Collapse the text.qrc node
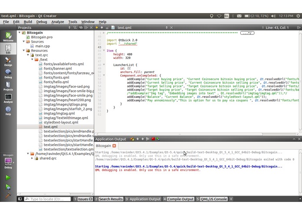This screenshot has width=302, height=215. [x=28, y=55]
